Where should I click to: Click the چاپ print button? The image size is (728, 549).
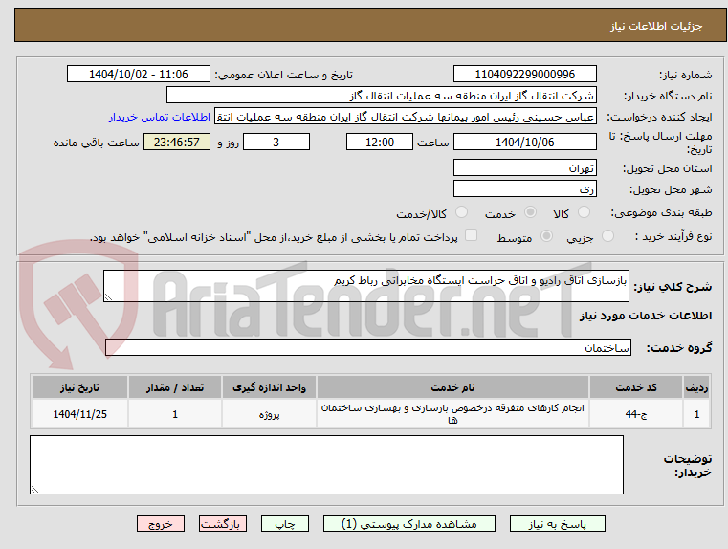[x=285, y=523]
